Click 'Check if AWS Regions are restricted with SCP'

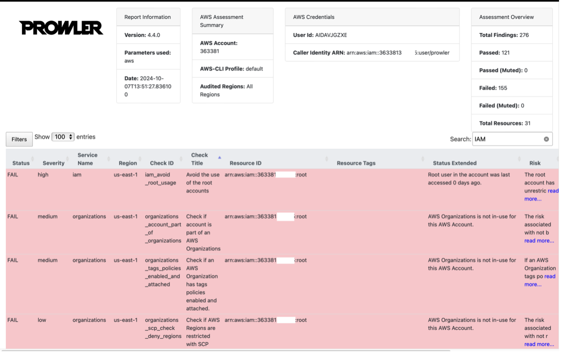[x=203, y=332]
